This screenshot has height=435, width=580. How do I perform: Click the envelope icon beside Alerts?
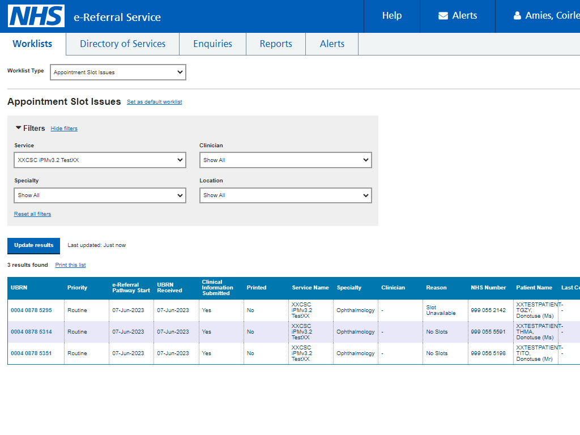click(x=443, y=15)
